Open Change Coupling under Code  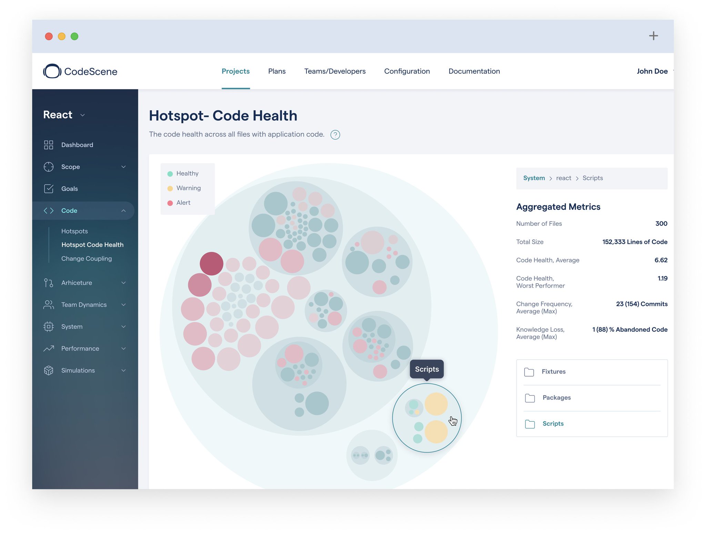pos(87,258)
